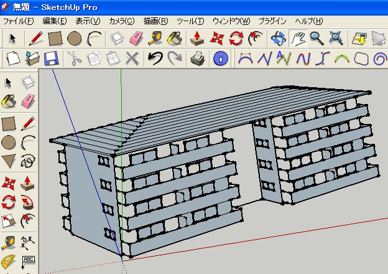Select the Follow Me tool

click(x=27, y=202)
